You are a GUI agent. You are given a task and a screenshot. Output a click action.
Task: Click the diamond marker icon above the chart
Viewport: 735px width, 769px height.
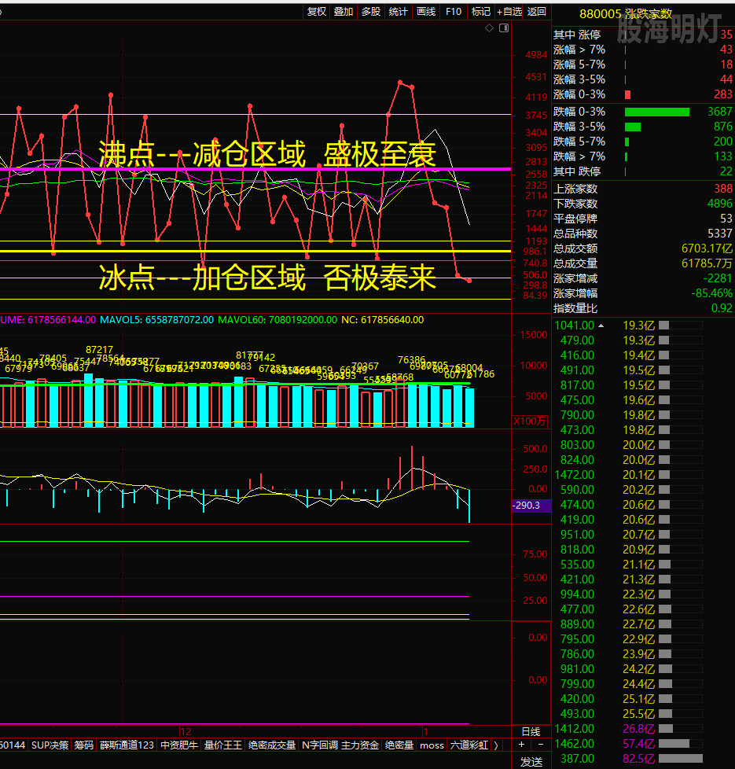pyautogui.click(x=489, y=28)
